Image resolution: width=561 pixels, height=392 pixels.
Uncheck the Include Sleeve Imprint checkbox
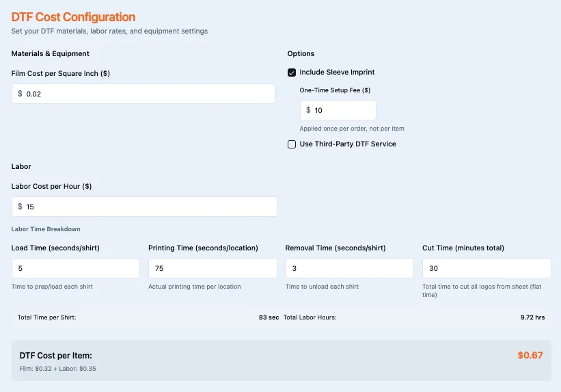(x=292, y=73)
